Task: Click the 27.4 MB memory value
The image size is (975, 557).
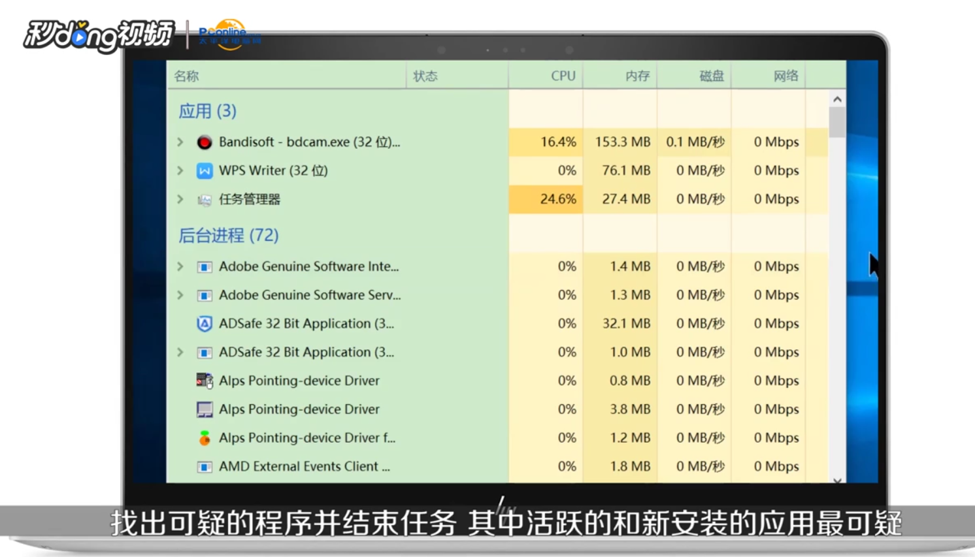Action: click(x=626, y=199)
